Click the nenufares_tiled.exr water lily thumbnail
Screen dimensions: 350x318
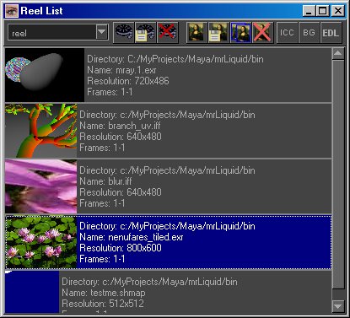coord(41,242)
